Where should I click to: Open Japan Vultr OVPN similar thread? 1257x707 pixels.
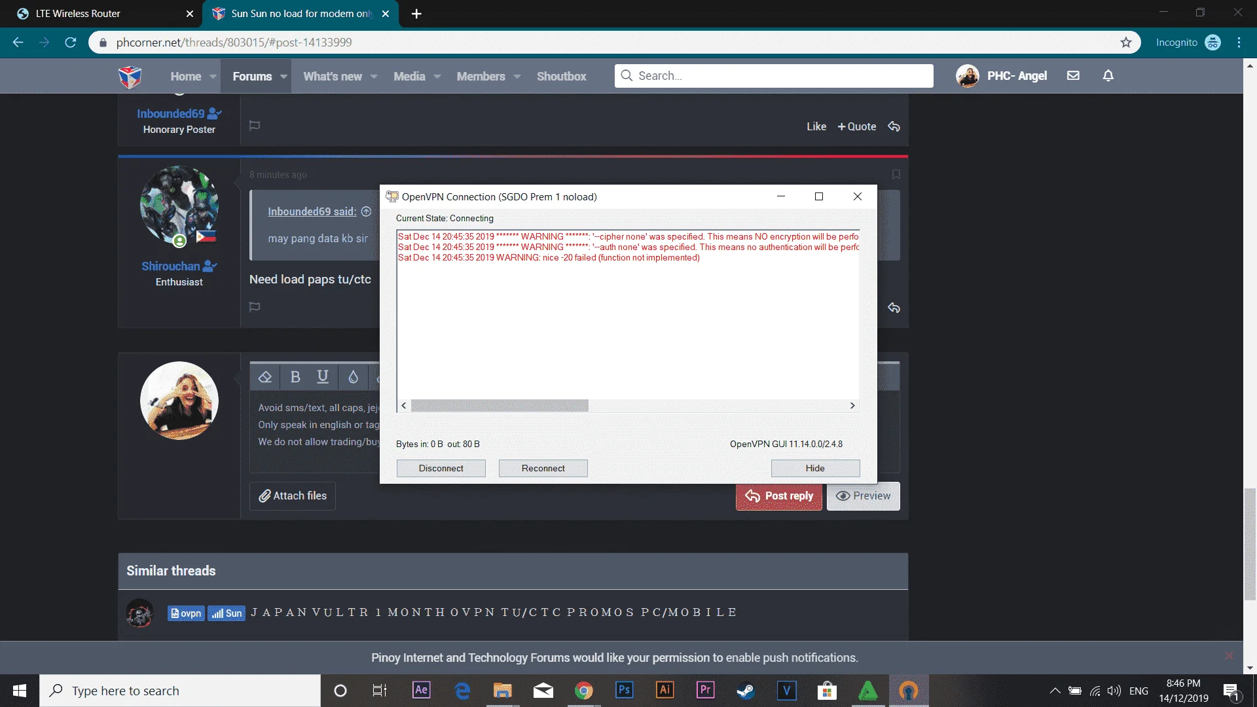point(494,613)
